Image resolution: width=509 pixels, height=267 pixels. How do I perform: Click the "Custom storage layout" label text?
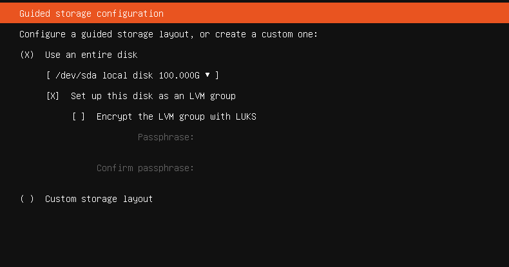[x=99, y=199]
